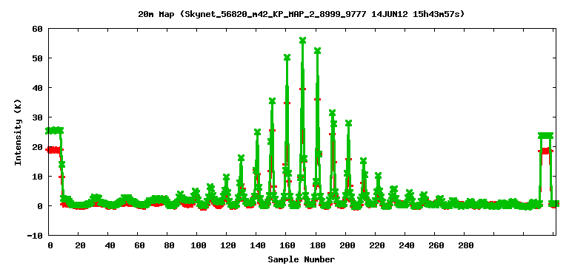The height and width of the screenshot is (266, 569).
Task: Click the green peak marker near 52 K
Action: (318, 51)
